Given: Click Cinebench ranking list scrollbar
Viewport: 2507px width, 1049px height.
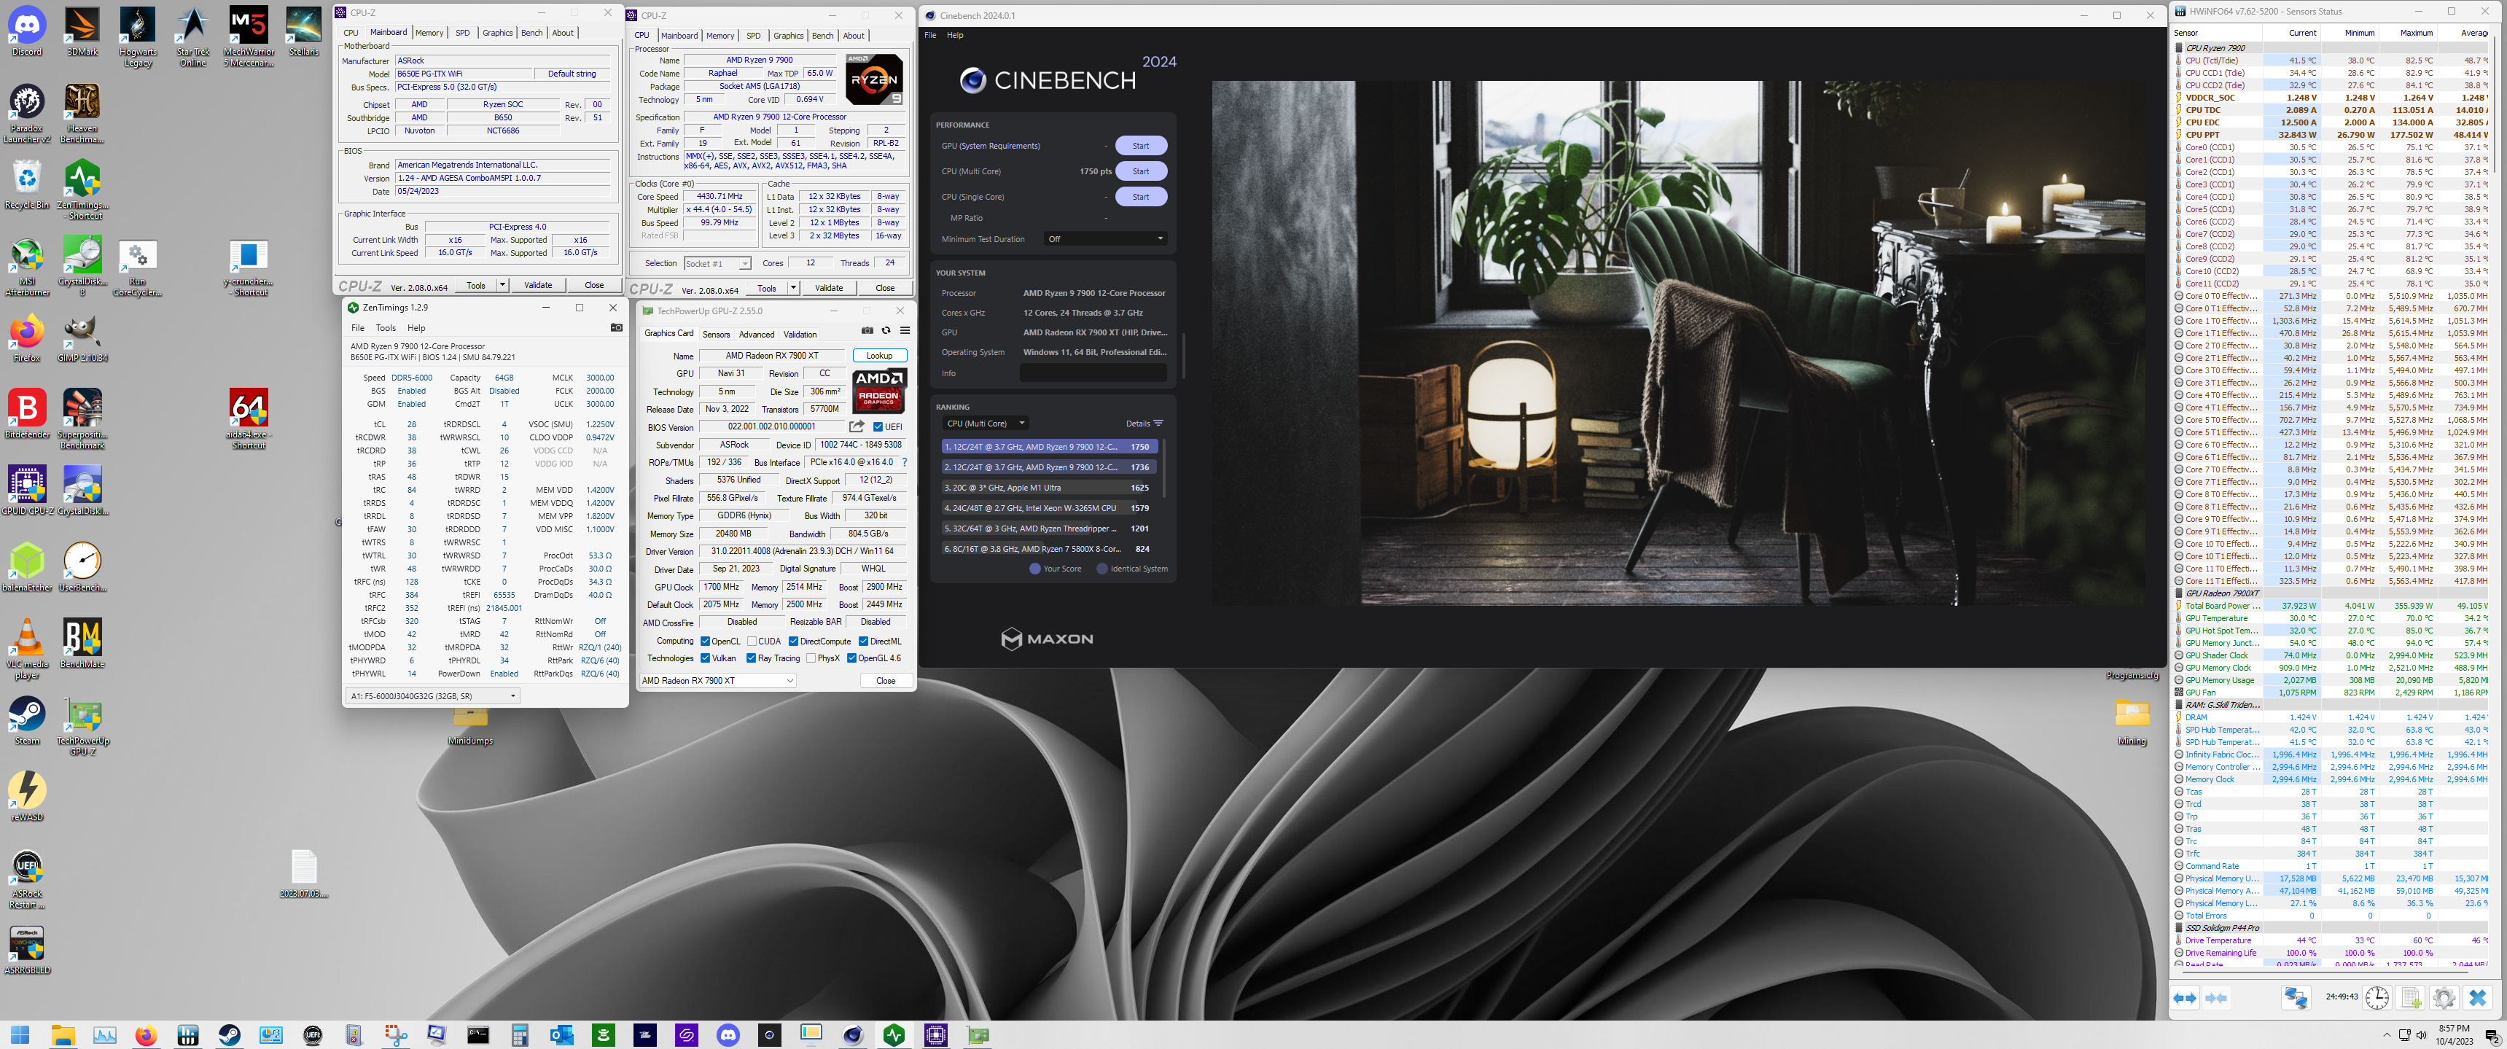Looking at the screenshot, I should click(1164, 468).
